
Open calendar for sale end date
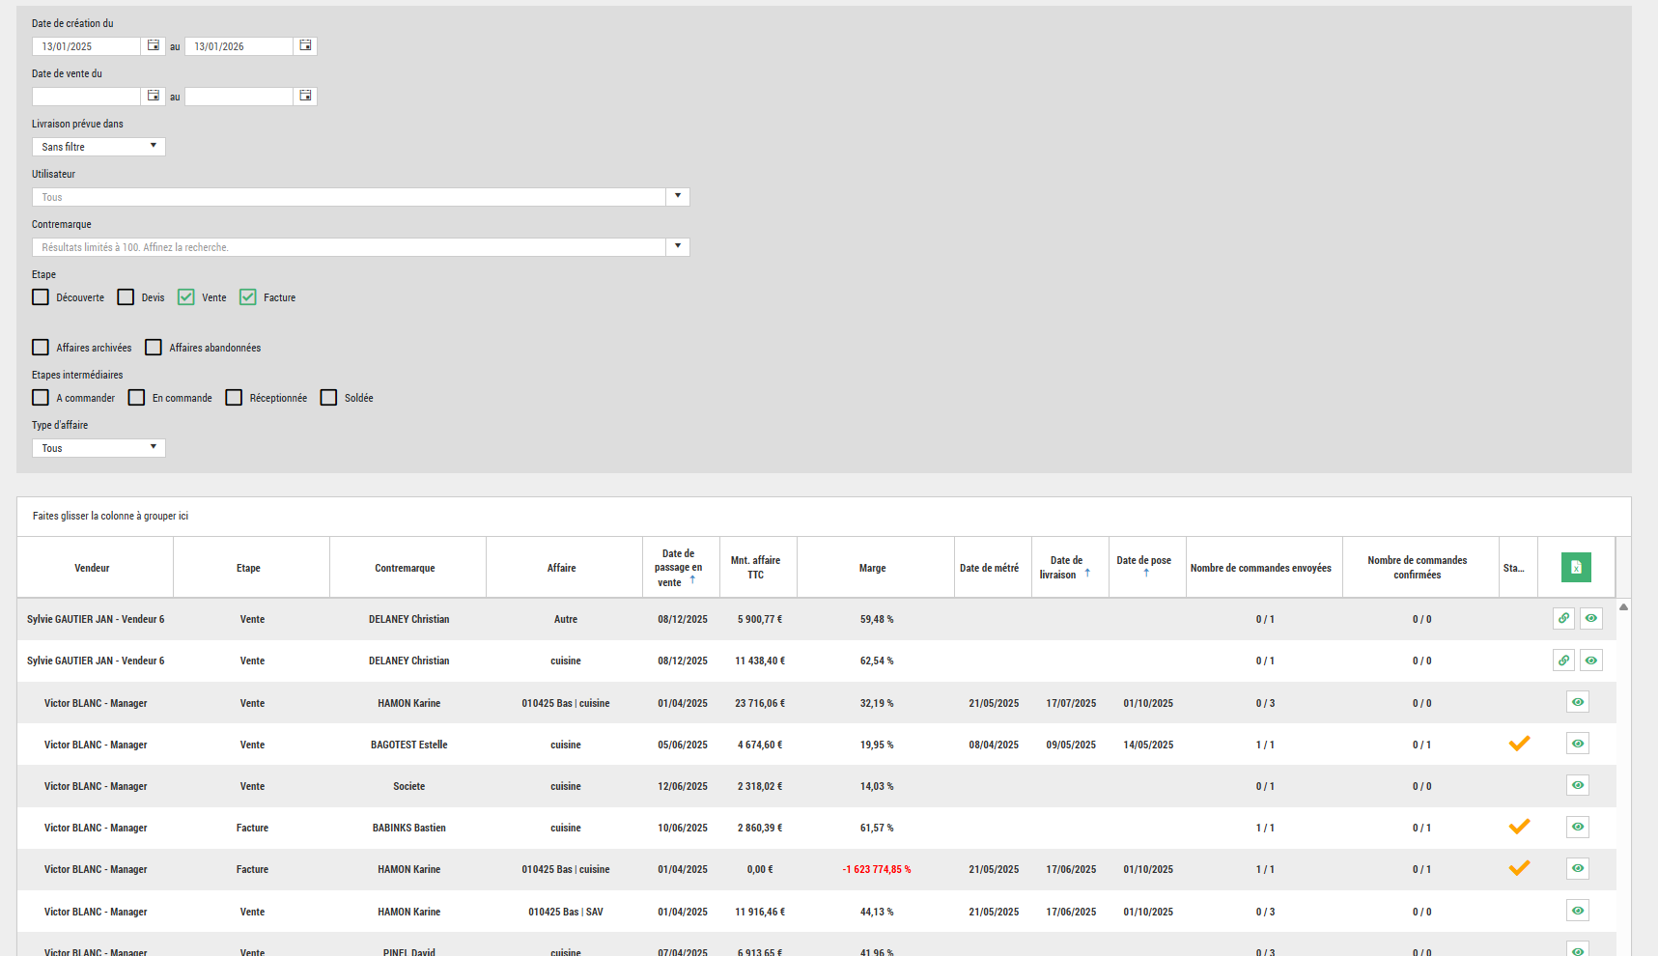305,96
